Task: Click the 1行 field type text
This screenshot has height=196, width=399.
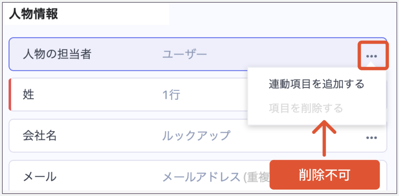Action: [171, 95]
